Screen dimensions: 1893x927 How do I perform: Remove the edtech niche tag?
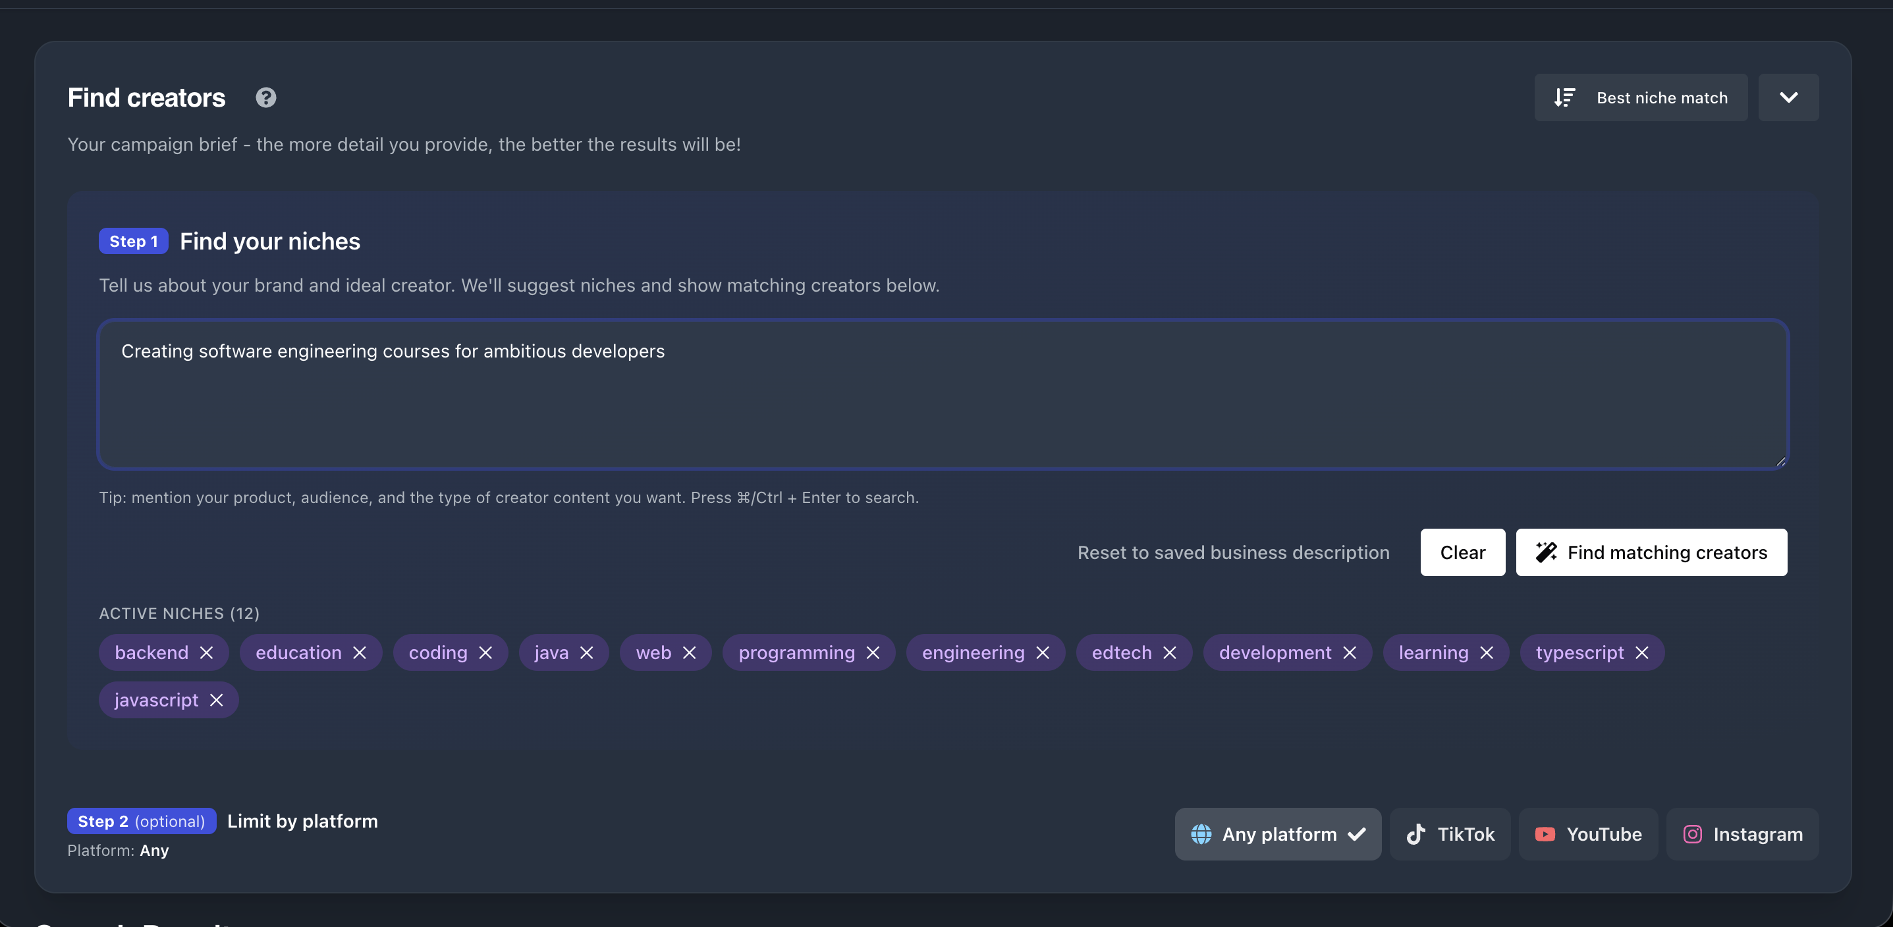(1170, 652)
